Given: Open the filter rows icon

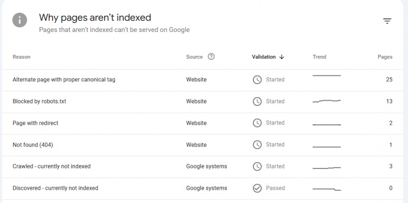Looking at the screenshot, I should click(387, 21).
